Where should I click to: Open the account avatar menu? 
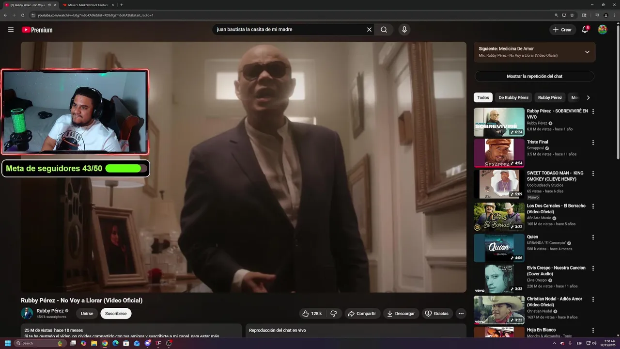point(603,30)
